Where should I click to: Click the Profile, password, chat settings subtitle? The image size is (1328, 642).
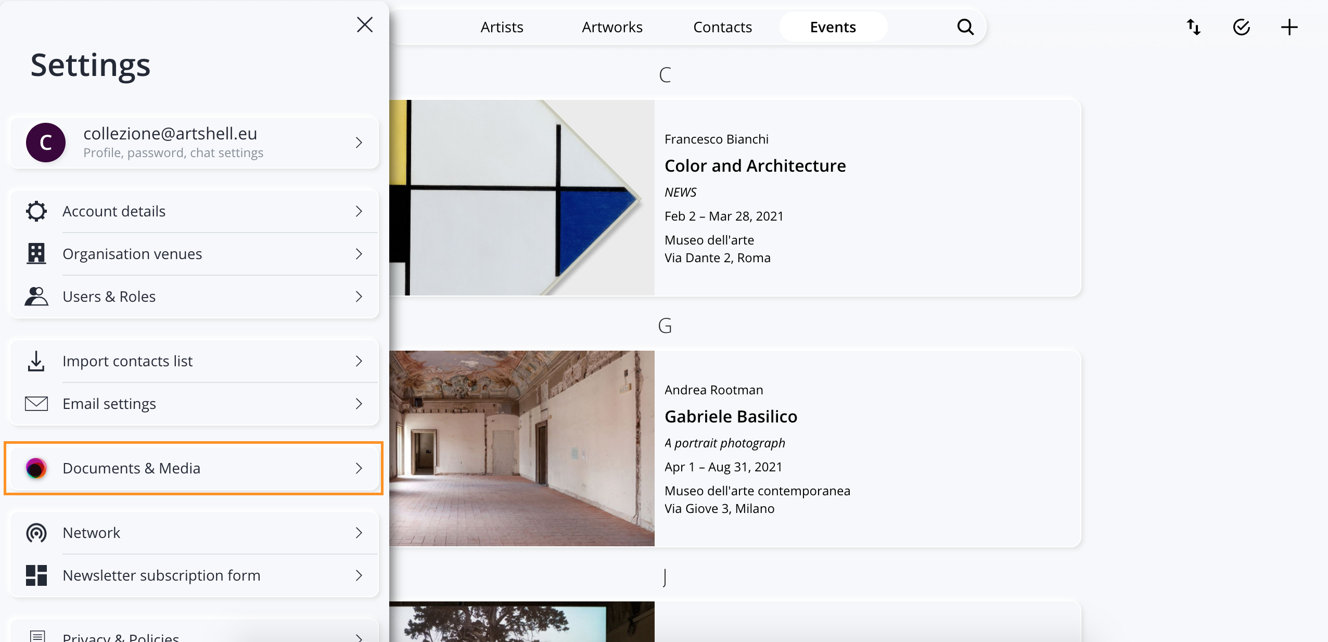tap(173, 153)
